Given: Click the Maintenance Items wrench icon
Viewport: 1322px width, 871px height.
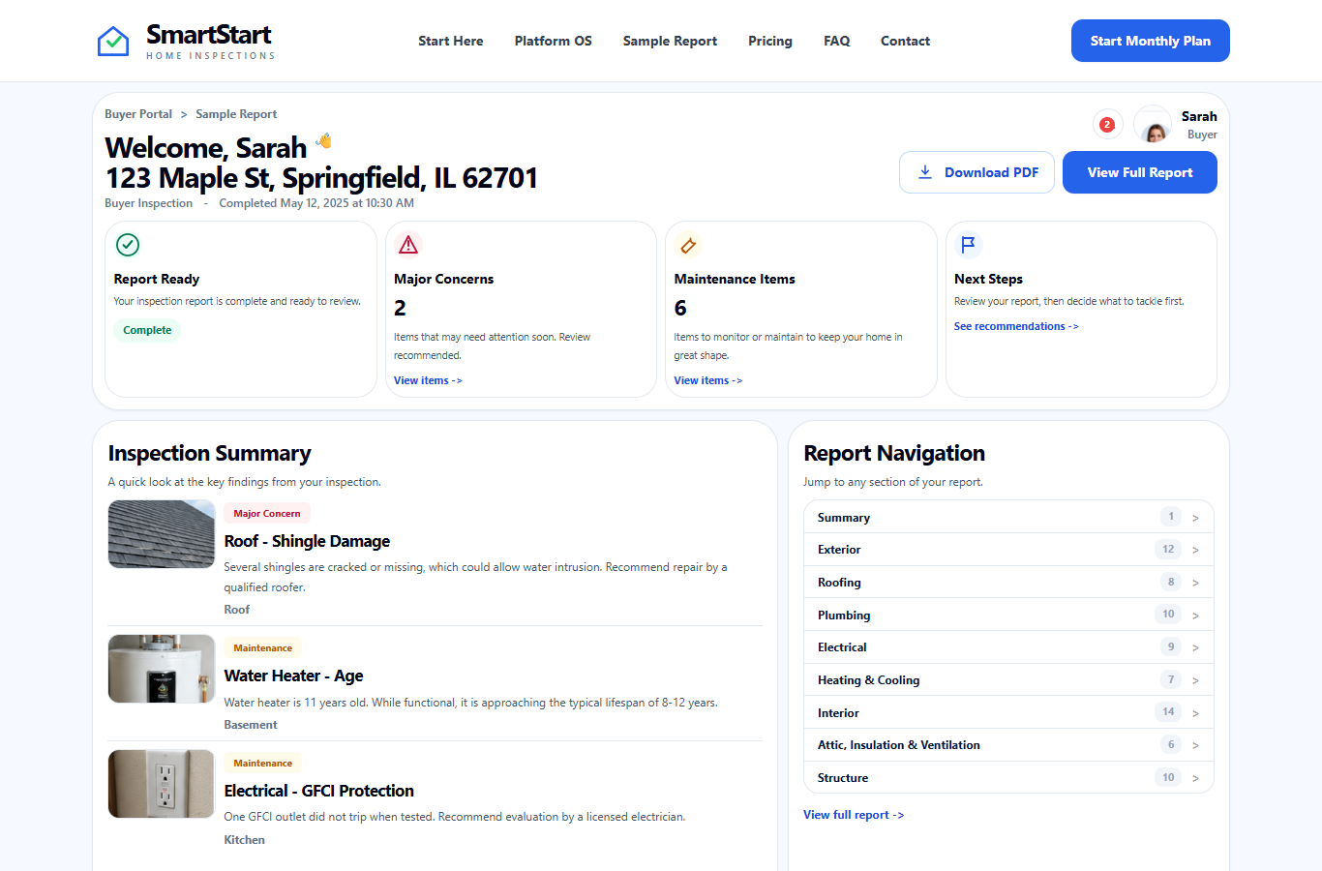Looking at the screenshot, I should pos(688,245).
